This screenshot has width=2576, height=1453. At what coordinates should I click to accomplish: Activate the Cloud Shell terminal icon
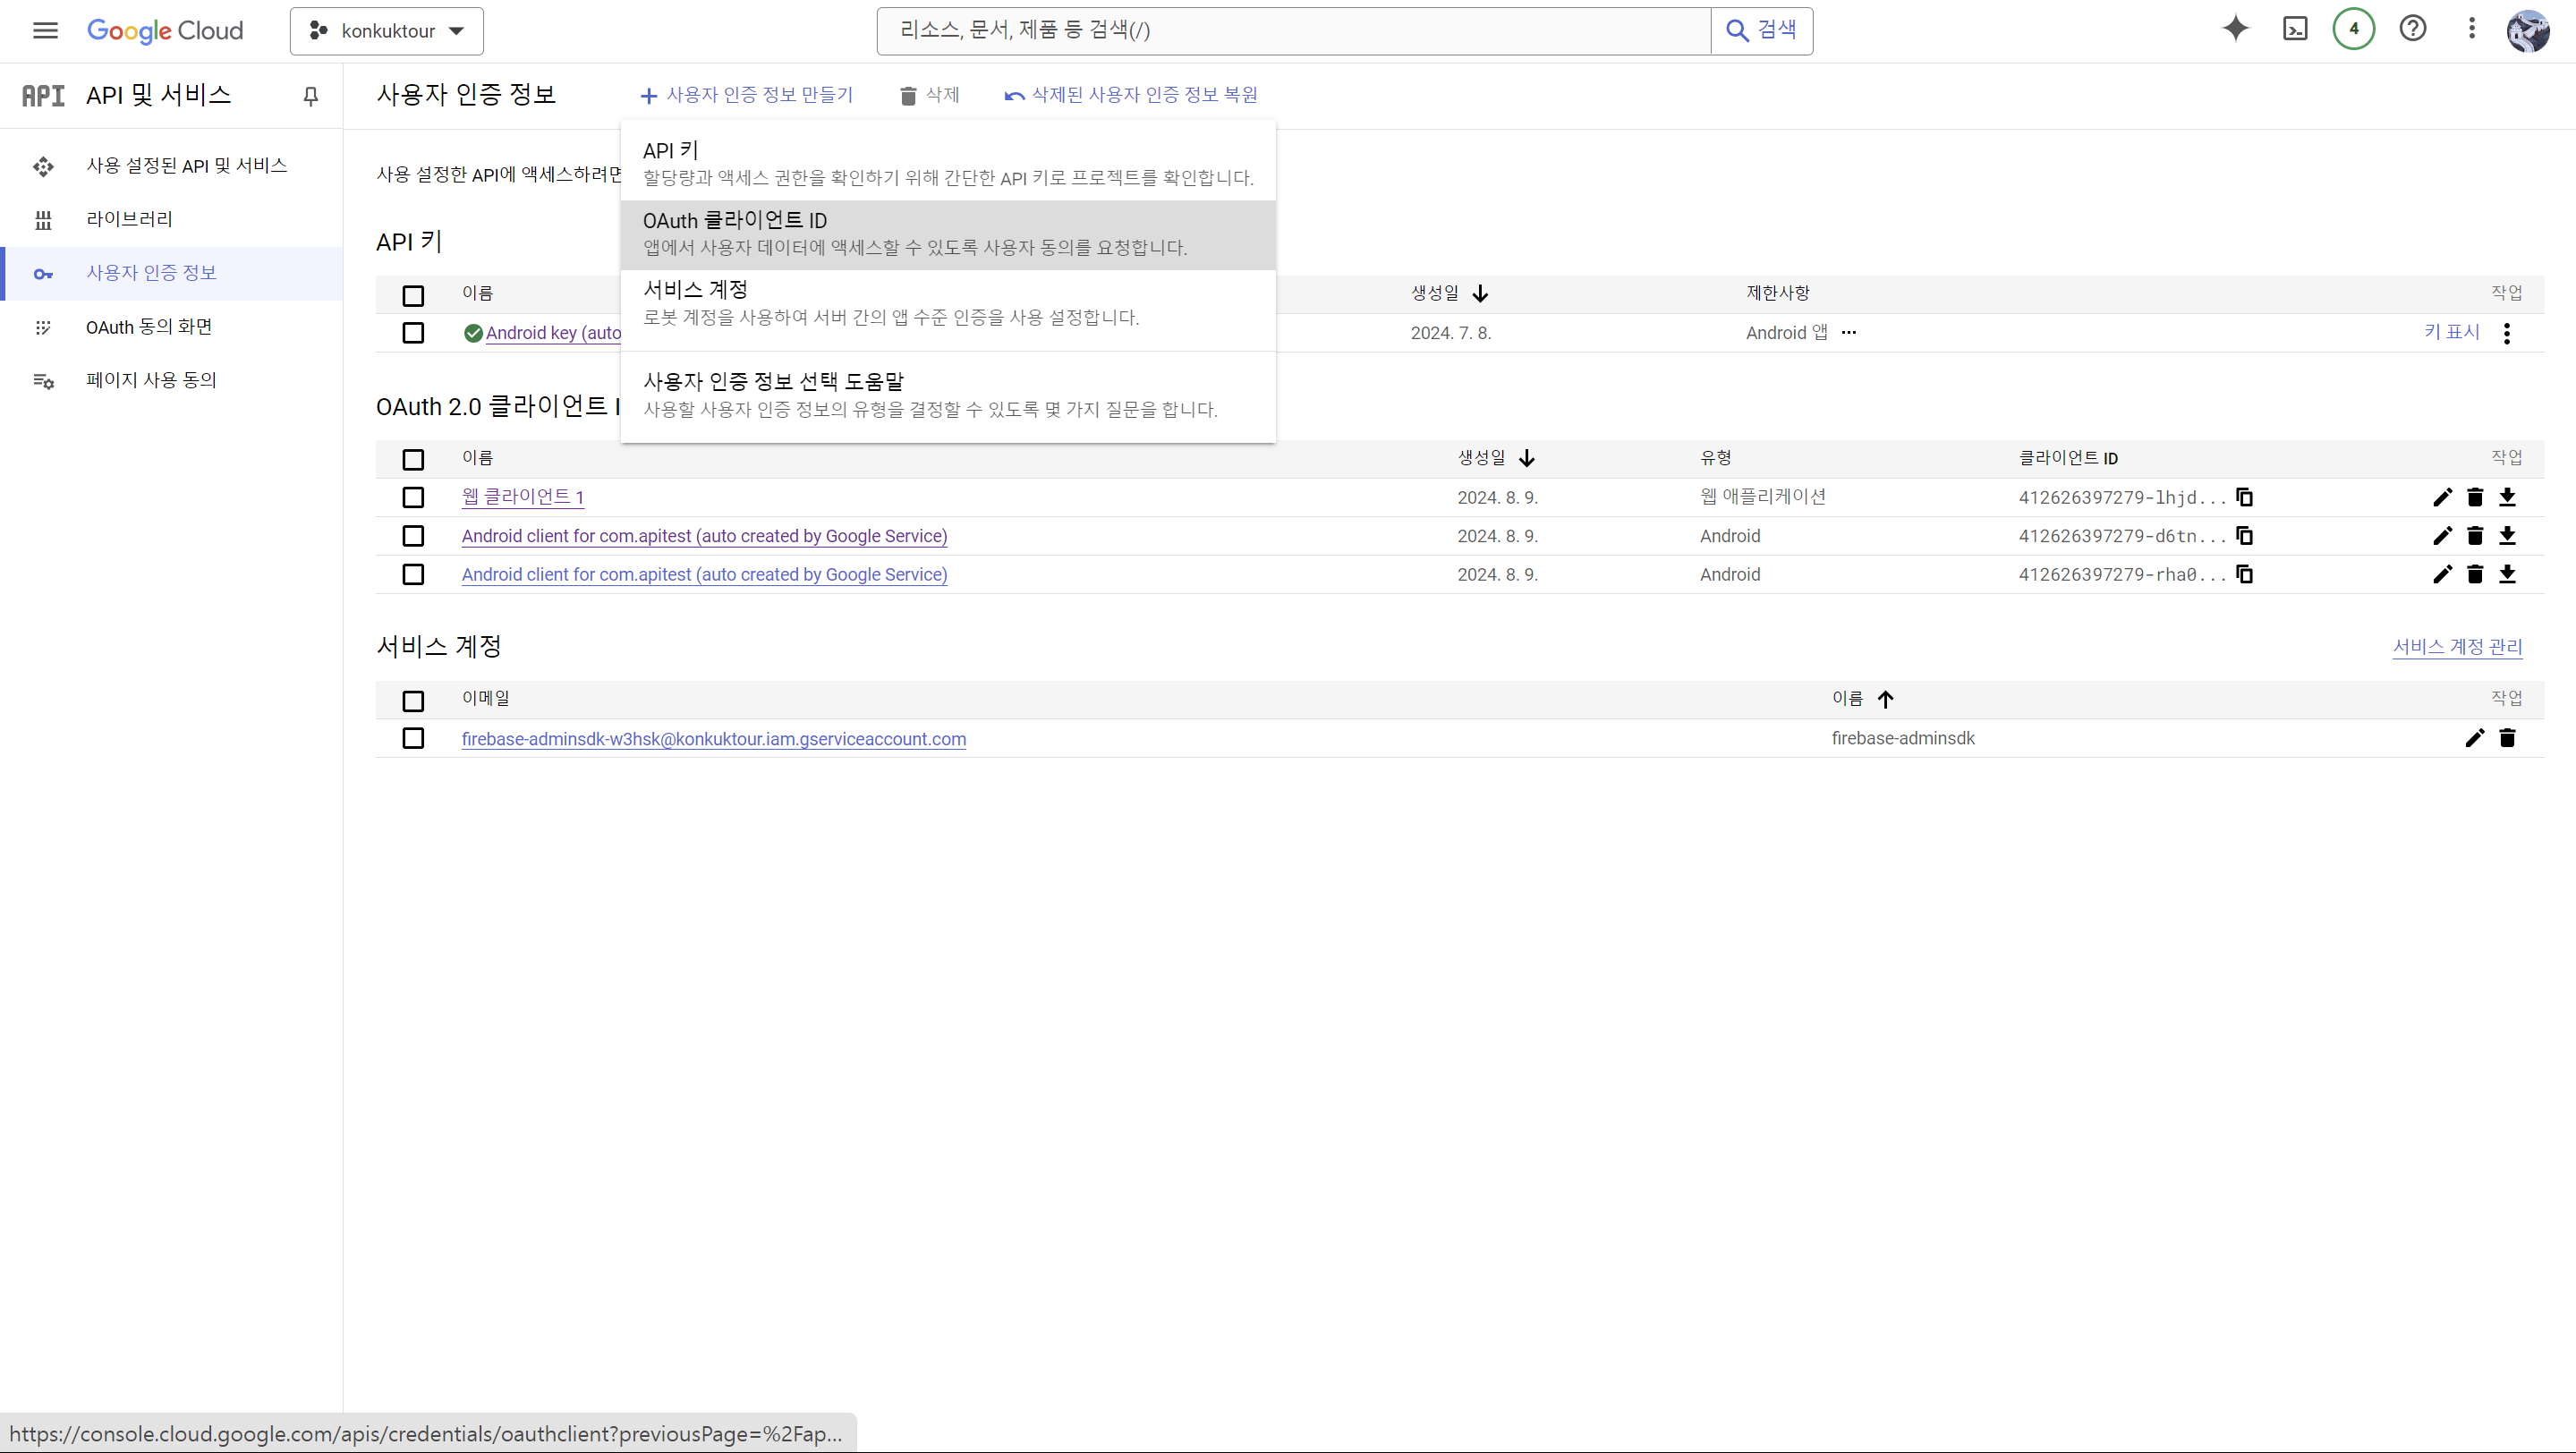tap(2295, 29)
